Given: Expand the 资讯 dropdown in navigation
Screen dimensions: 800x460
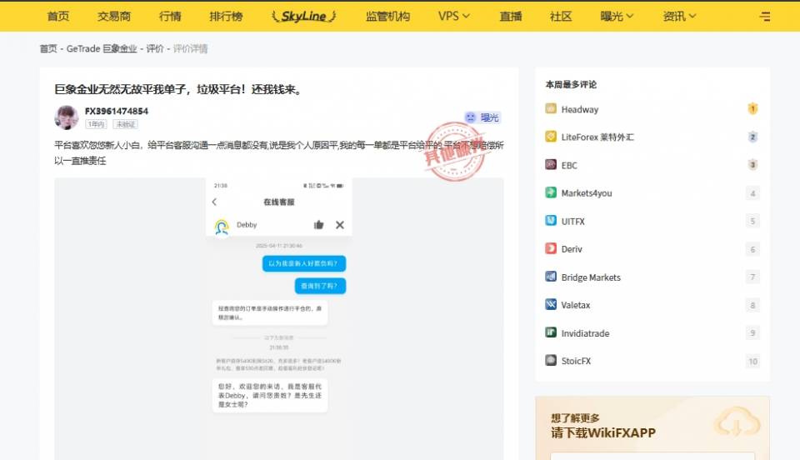Looking at the screenshot, I should (x=679, y=17).
